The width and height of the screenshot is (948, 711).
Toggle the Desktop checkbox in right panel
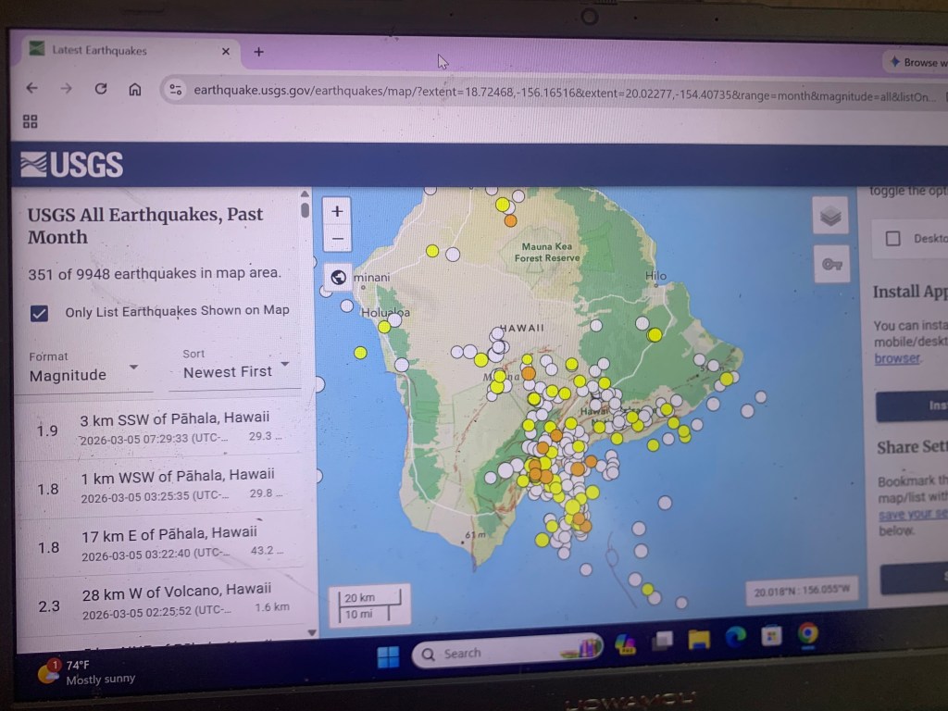(892, 239)
